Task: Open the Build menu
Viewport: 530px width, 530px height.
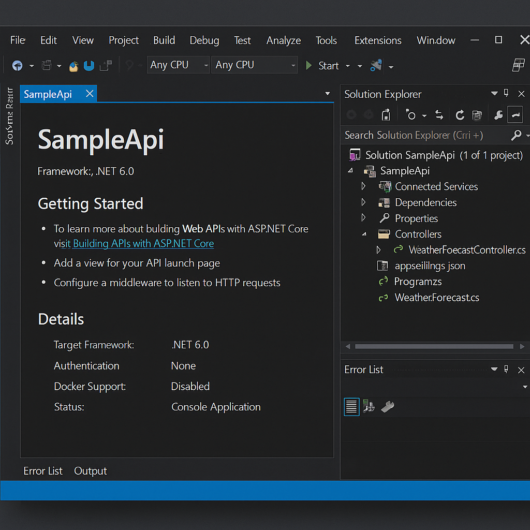Action: click(x=164, y=40)
